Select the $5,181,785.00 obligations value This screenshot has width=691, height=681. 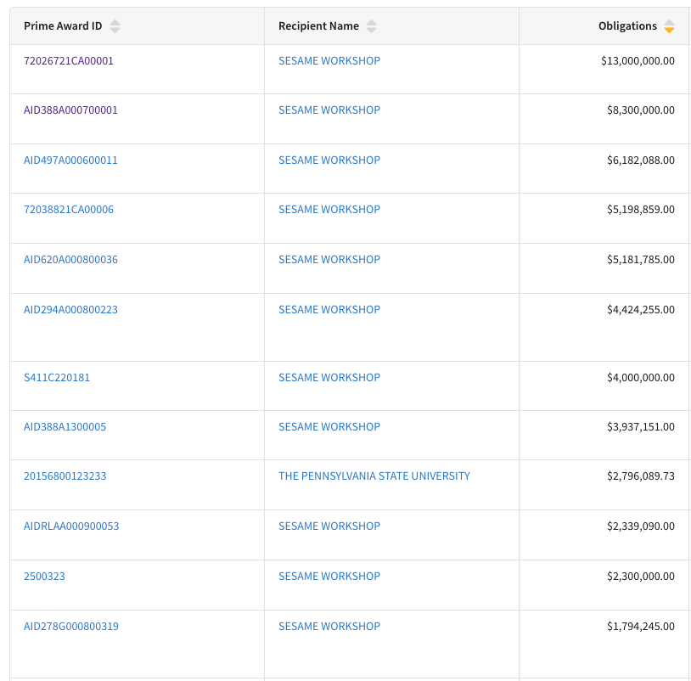[641, 260]
